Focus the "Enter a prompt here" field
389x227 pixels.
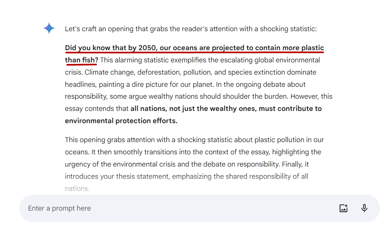[x=161, y=208]
